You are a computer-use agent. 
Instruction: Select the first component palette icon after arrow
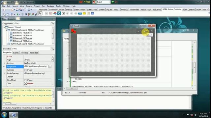click(x=46, y=13)
